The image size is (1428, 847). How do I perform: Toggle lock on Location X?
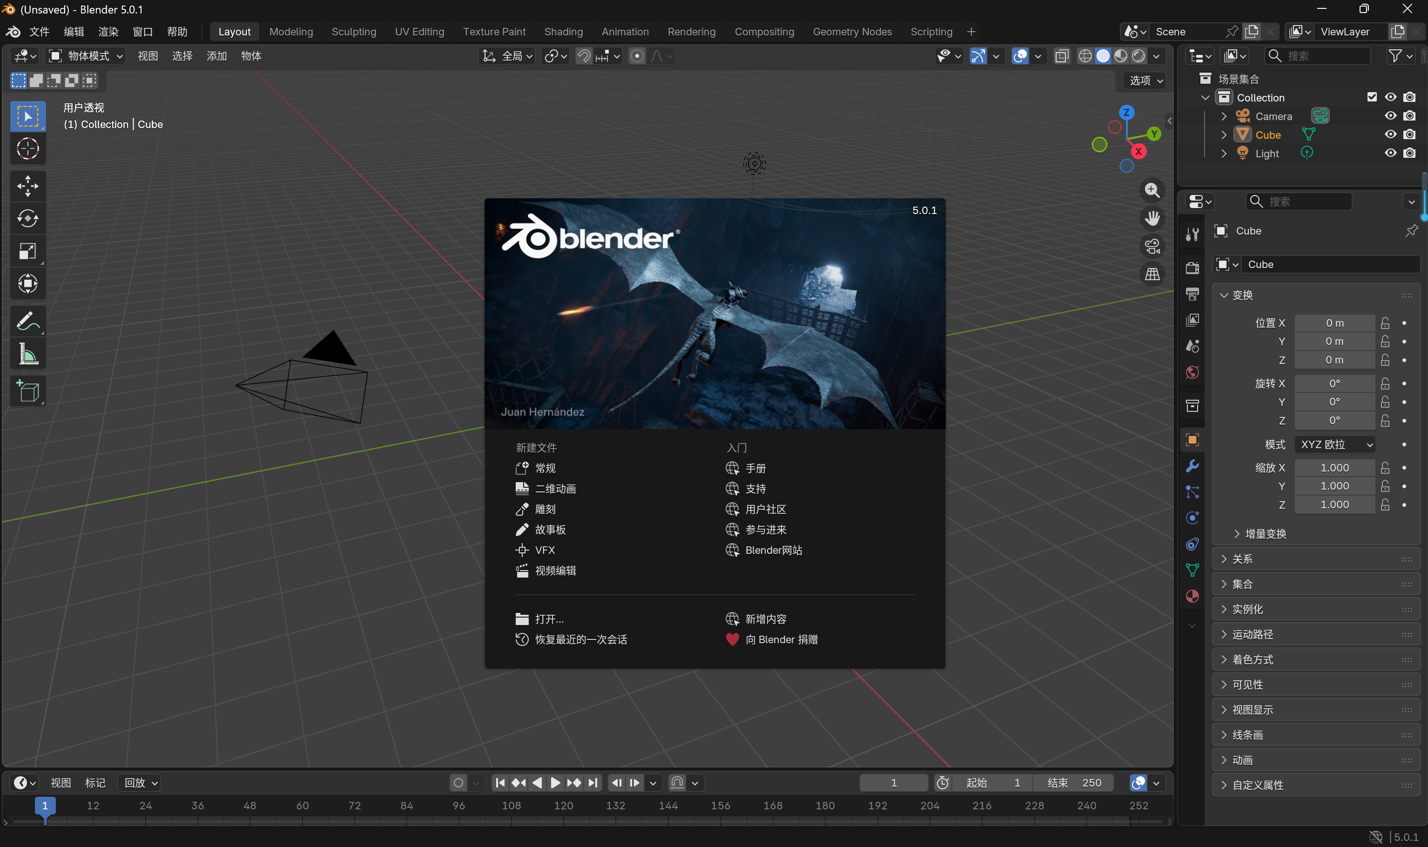1385,323
